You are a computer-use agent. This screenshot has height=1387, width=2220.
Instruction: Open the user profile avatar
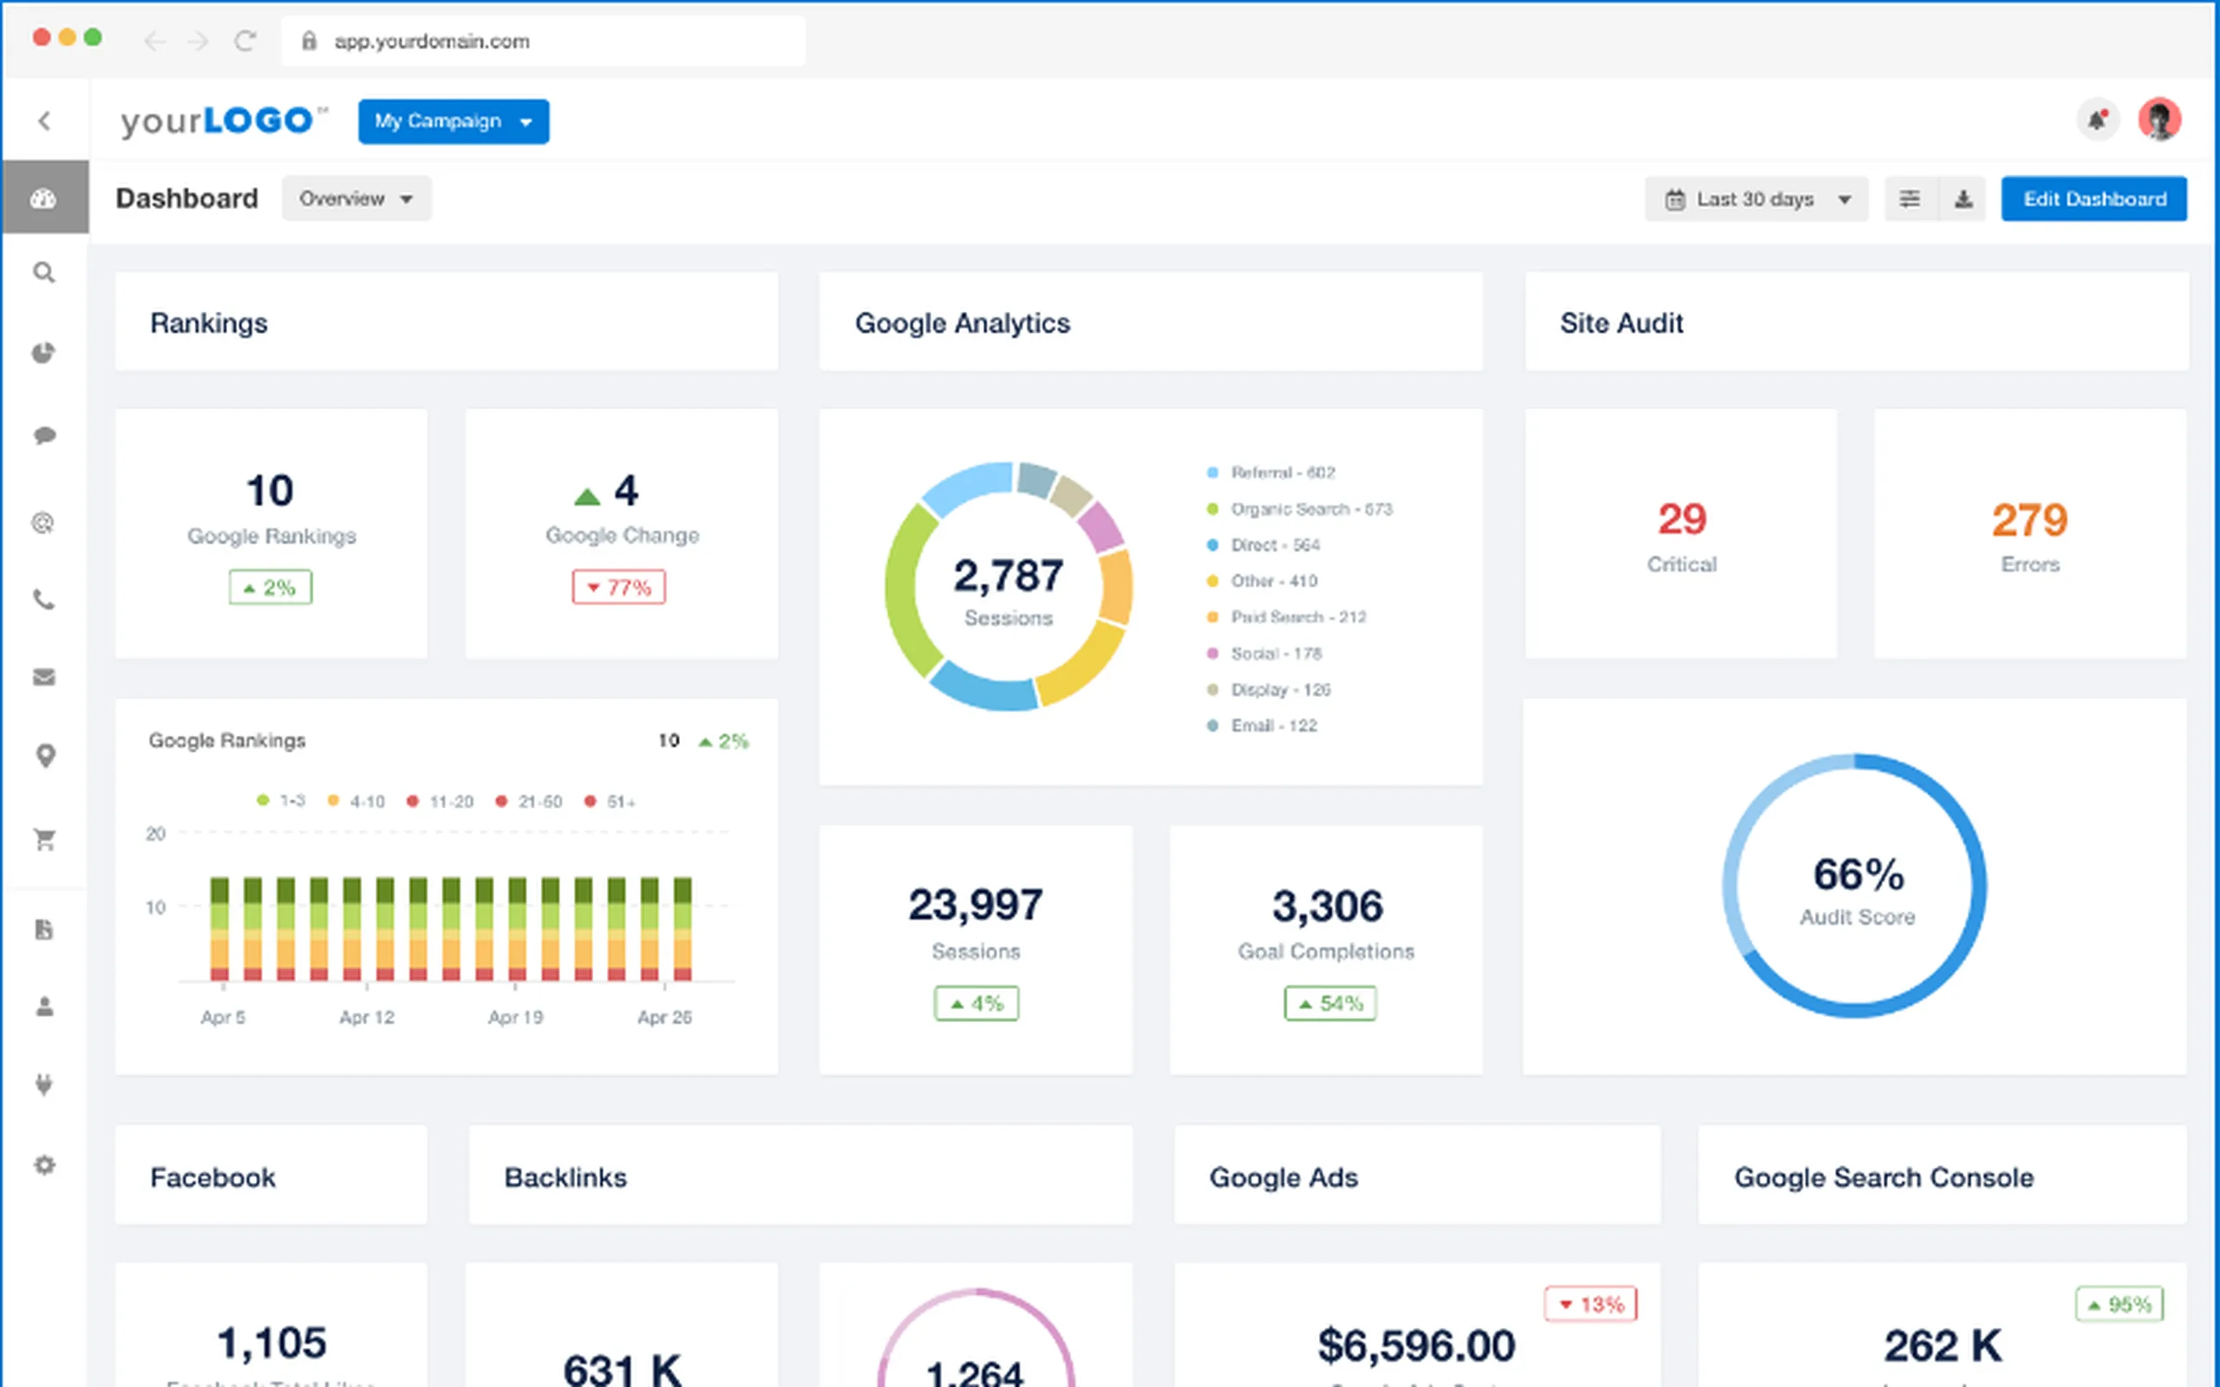(2159, 120)
